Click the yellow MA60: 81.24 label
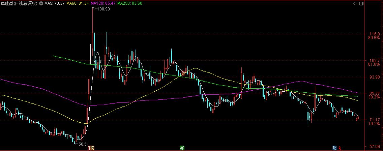 click(x=78, y=3)
